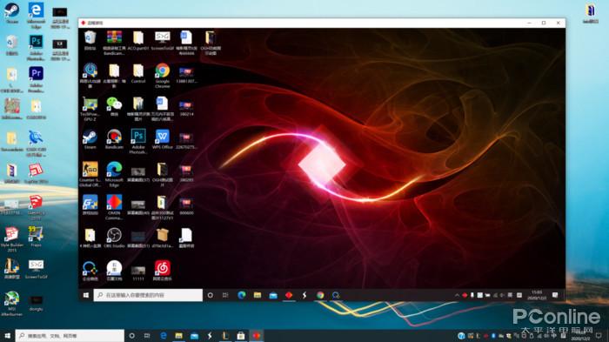Click Chrome icon on the remote taskbar
This screenshot has height=342, width=609.
coord(320,295)
